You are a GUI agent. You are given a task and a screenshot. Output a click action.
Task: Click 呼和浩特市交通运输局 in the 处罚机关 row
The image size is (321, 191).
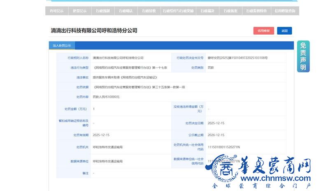[107, 147]
